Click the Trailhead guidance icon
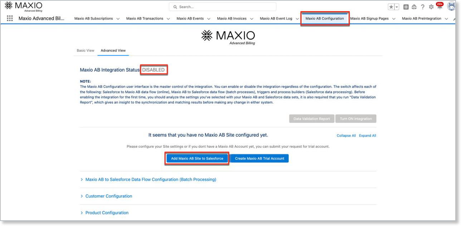The image size is (461, 226). pos(414,7)
